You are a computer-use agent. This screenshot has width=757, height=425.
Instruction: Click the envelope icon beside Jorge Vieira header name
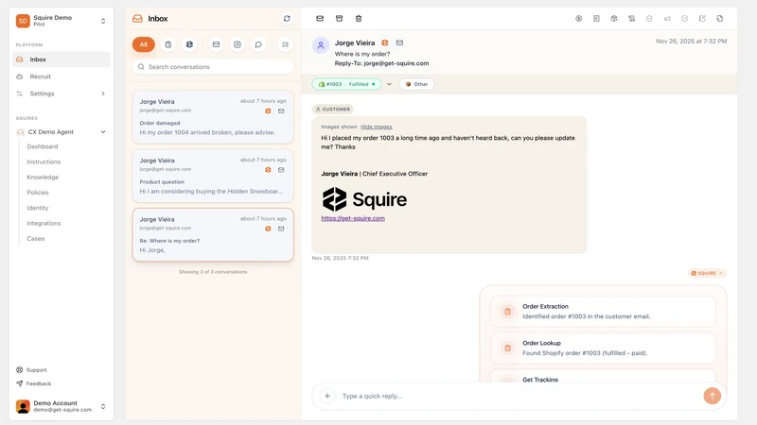click(399, 42)
